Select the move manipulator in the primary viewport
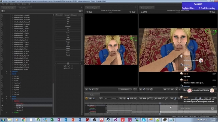Image resolution: width=218 pixels, height=122 pixels. 90,89
